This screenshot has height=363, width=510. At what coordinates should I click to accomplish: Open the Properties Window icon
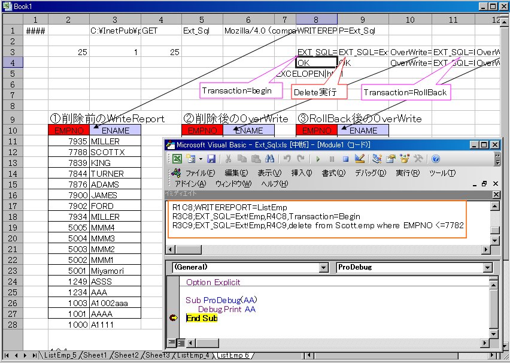coord(391,159)
